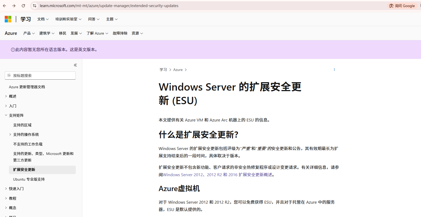Open the 产品 dropdown in Azure bar

click(x=29, y=33)
